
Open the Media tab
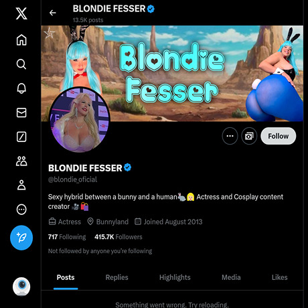[x=231, y=277]
